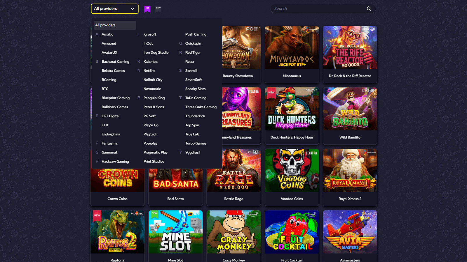Type in the Search input field

[318, 9]
